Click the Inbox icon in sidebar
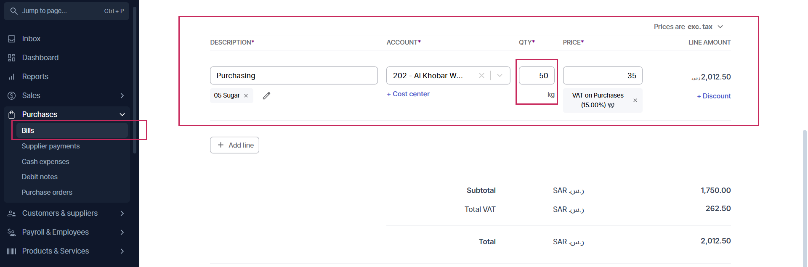This screenshot has height=267, width=808. pyautogui.click(x=12, y=39)
